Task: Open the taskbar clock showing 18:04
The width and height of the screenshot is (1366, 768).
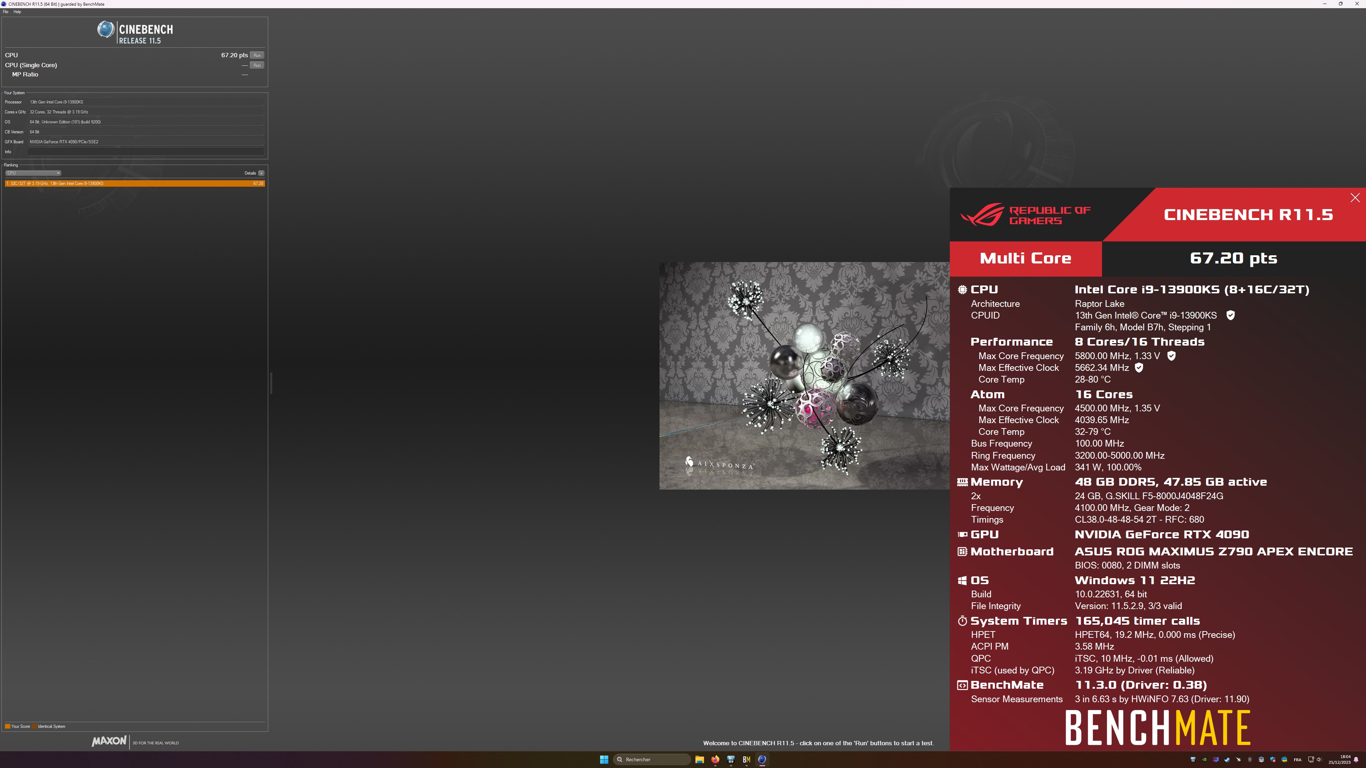Action: (1339, 759)
